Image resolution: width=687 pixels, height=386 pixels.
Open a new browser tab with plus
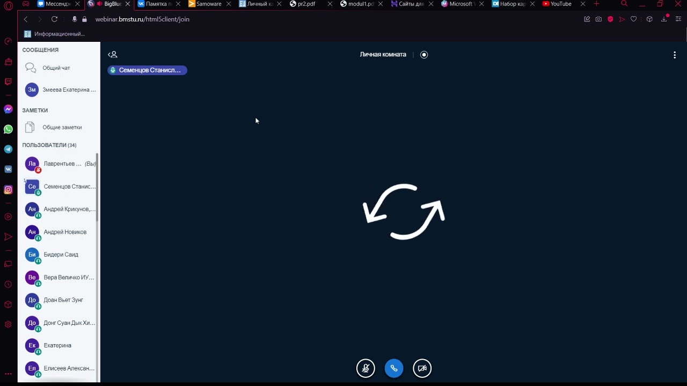(596, 4)
